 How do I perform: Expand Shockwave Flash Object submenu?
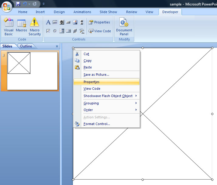click(x=108, y=96)
